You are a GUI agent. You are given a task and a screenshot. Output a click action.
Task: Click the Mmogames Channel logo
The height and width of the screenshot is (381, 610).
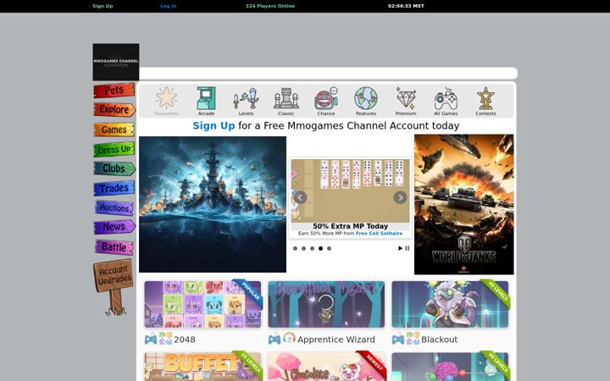click(x=116, y=62)
